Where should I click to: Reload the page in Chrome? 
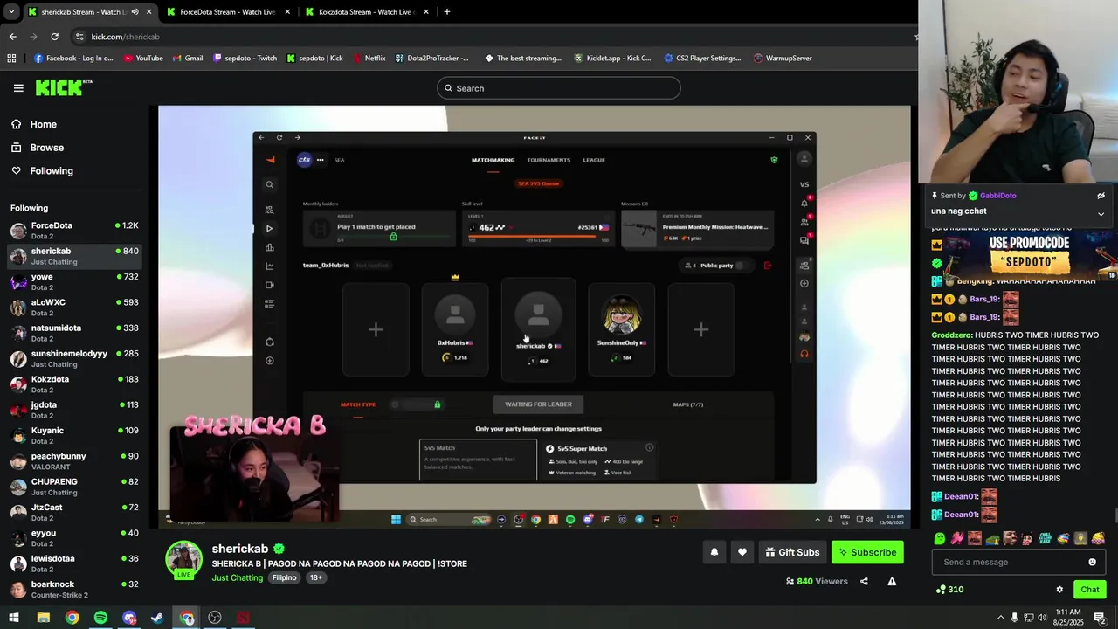(54, 37)
